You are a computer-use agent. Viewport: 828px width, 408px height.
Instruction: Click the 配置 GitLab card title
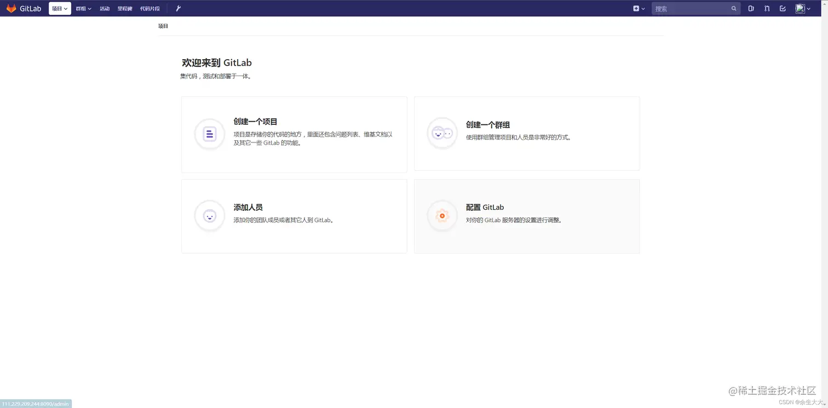[x=485, y=208]
